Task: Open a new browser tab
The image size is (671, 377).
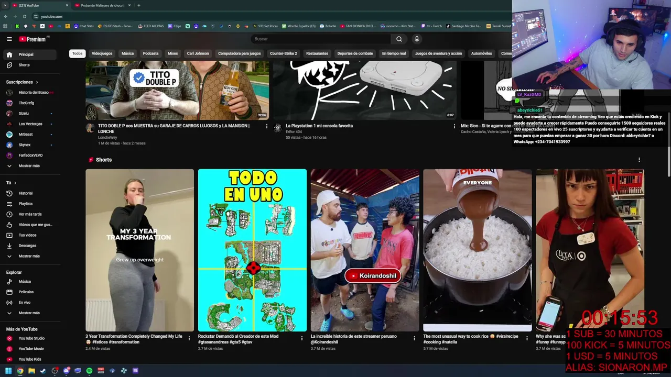Action: coord(138,5)
